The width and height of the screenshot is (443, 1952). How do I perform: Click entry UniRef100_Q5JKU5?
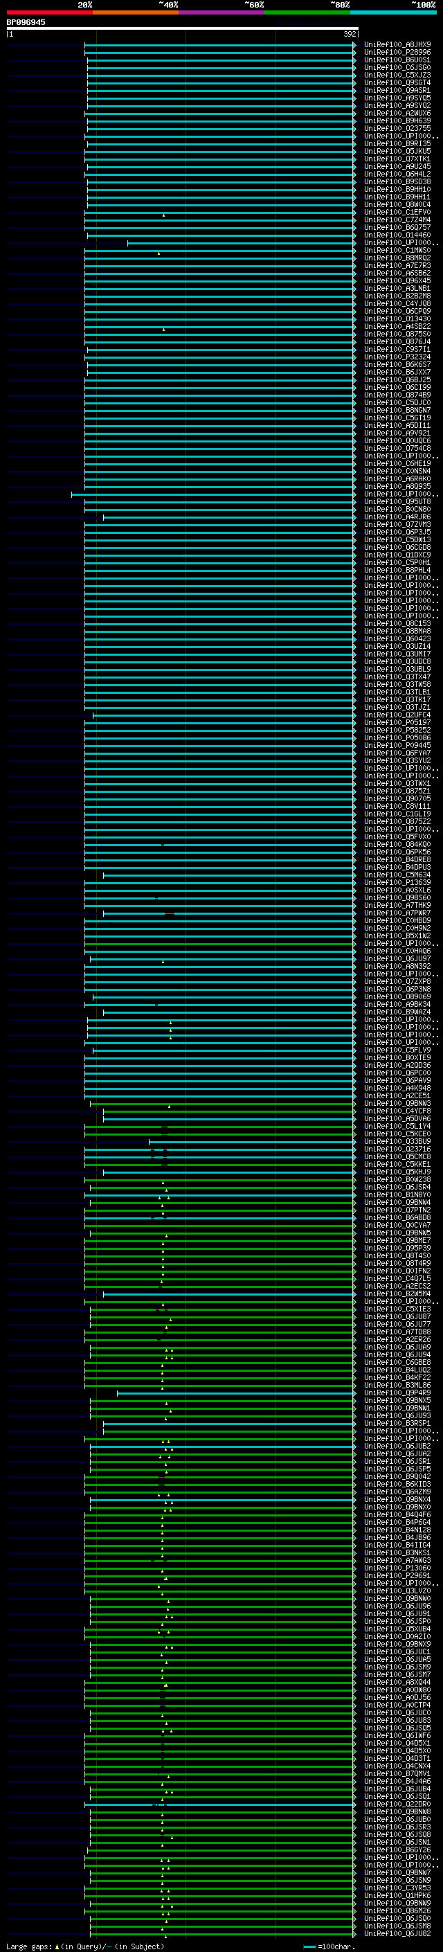(397, 151)
